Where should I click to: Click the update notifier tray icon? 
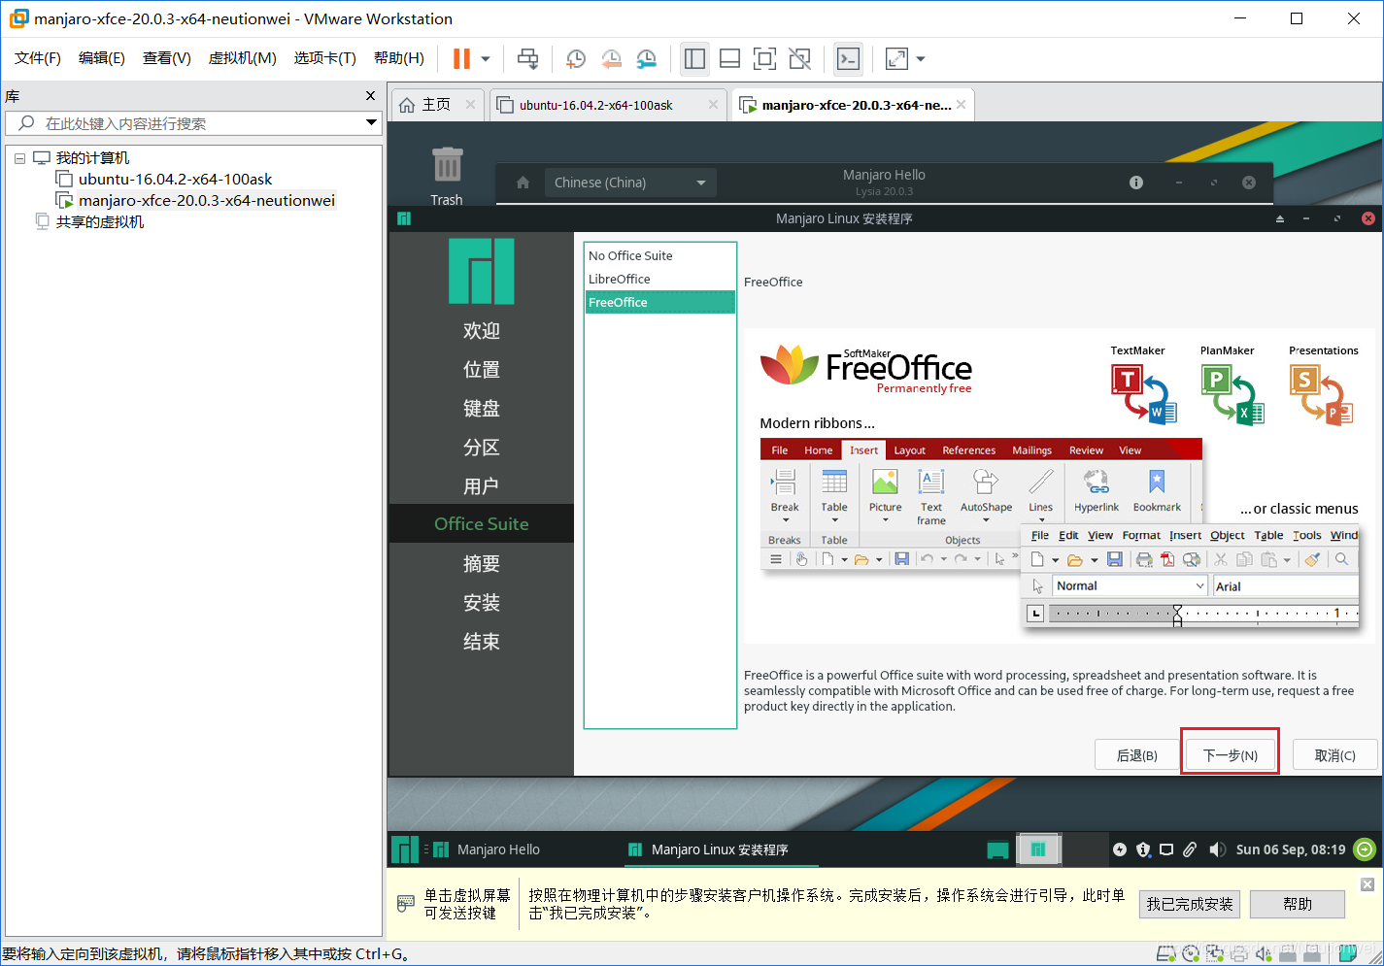click(1120, 849)
